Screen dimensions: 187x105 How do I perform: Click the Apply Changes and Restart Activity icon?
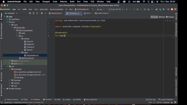pos(130,9)
